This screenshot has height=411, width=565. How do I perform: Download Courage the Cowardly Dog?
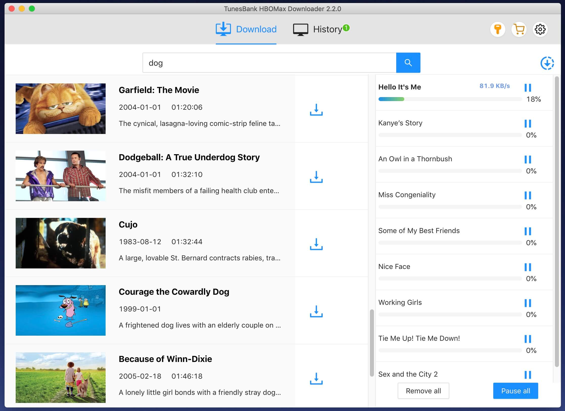click(x=316, y=311)
